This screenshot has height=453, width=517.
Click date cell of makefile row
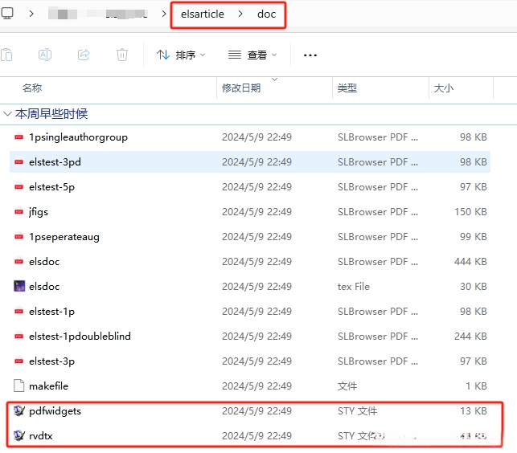click(256, 386)
